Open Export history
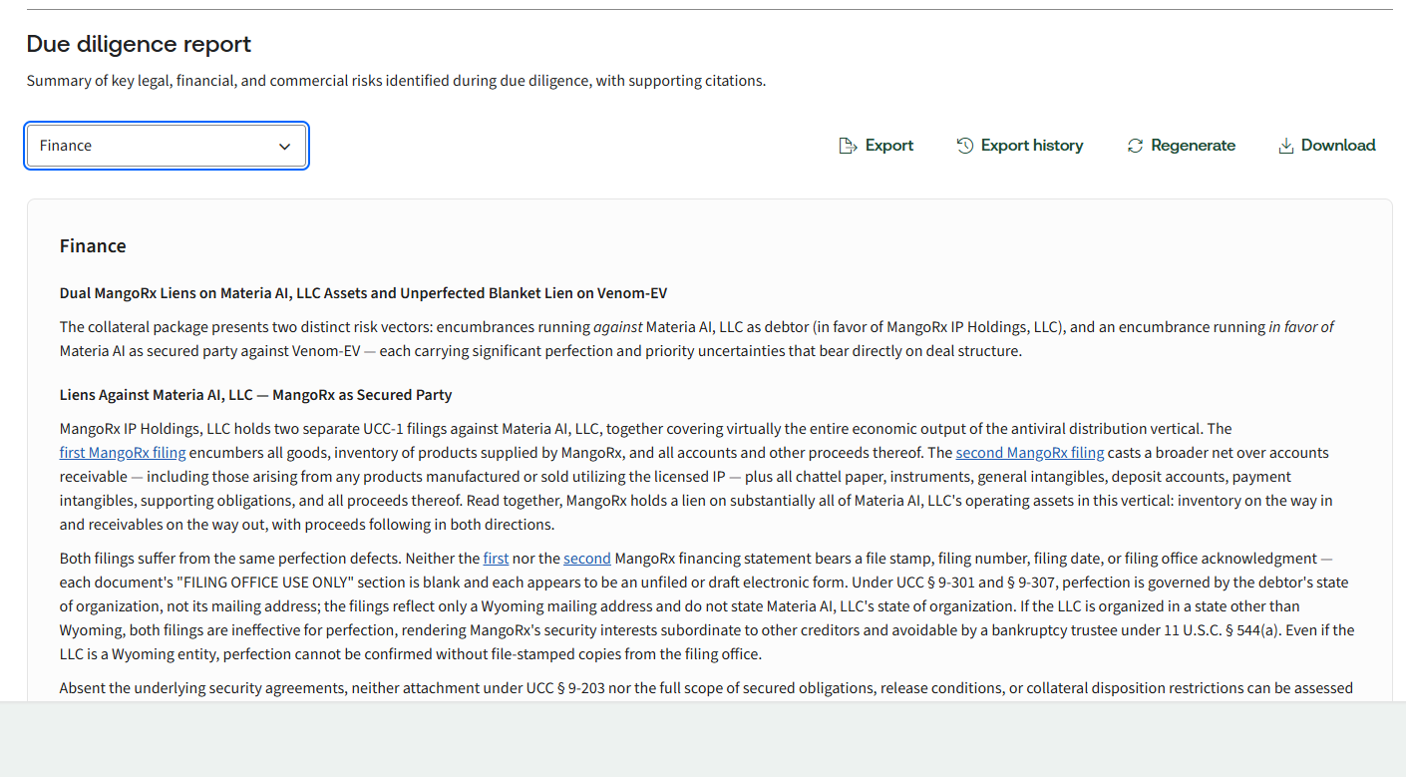1406x777 pixels. pyautogui.click(x=1020, y=146)
